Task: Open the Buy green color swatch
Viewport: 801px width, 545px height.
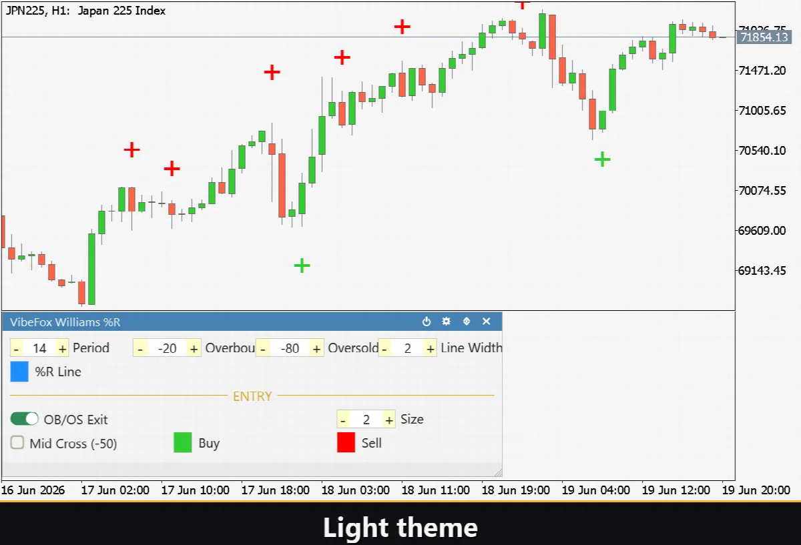Action: (183, 443)
